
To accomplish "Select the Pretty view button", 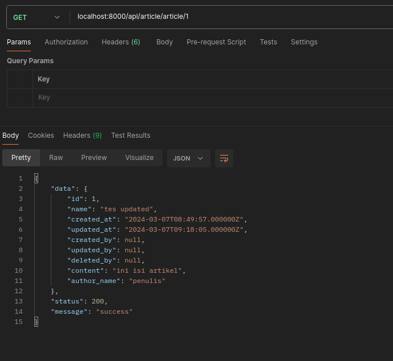I will coord(21,158).
